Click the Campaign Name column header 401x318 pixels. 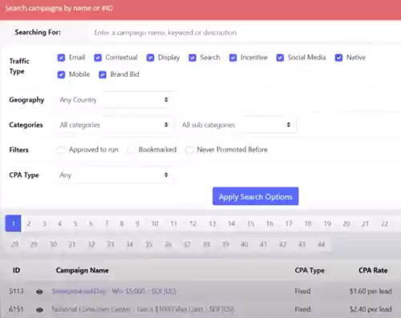[83, 271]
